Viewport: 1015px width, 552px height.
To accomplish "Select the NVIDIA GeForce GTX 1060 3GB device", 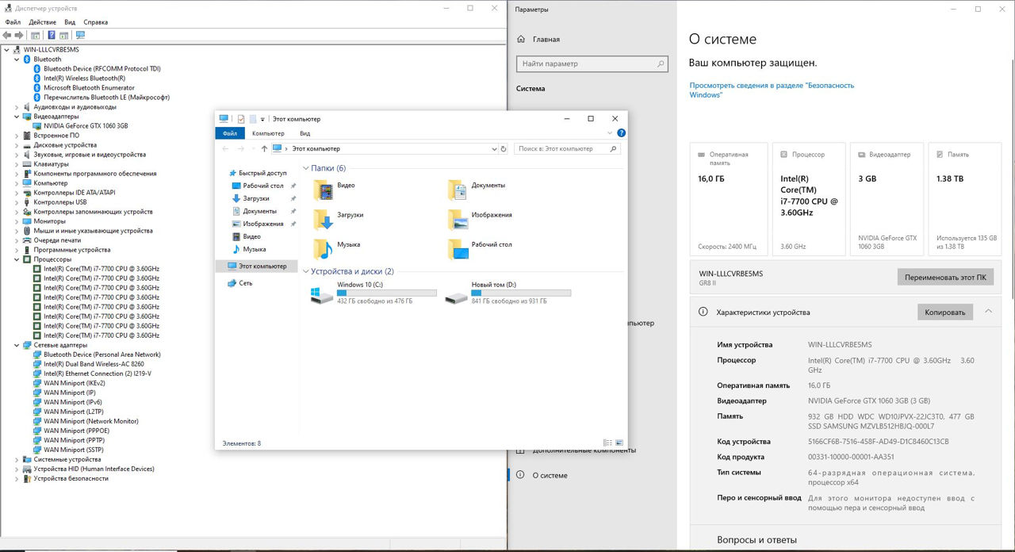I will [85, 126].
